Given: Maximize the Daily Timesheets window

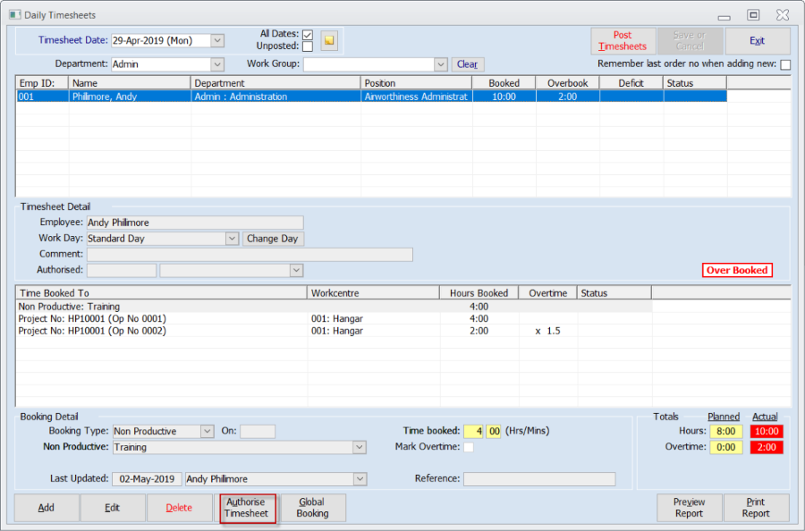Looking at the screenshot, I should click(753, 15).
